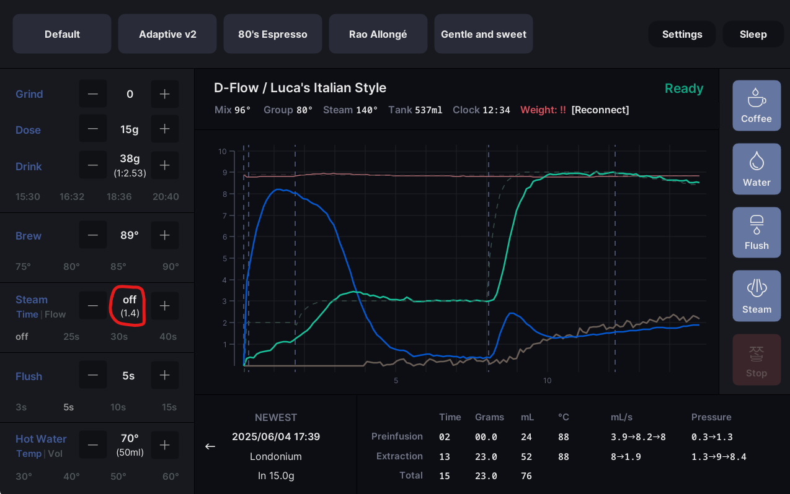Go to previous shot with left arrow
790x494 pixels.
tap(210, 446)
